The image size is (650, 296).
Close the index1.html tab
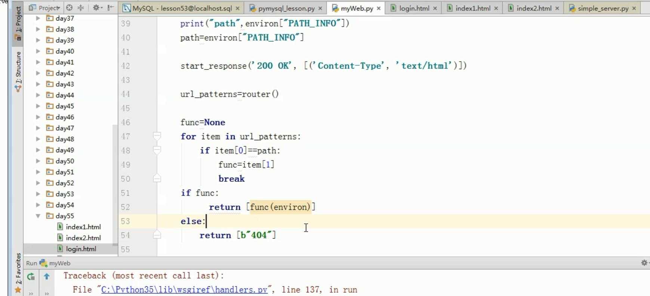tap(496, 8)
